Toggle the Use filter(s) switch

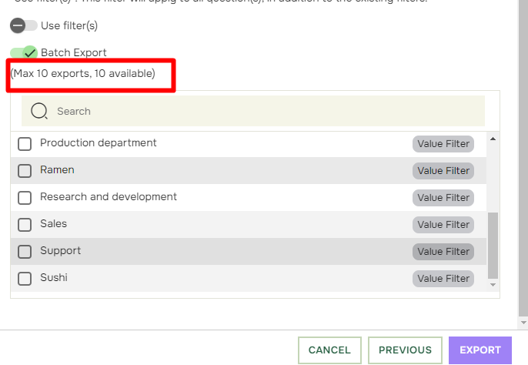tap(23, 25)
